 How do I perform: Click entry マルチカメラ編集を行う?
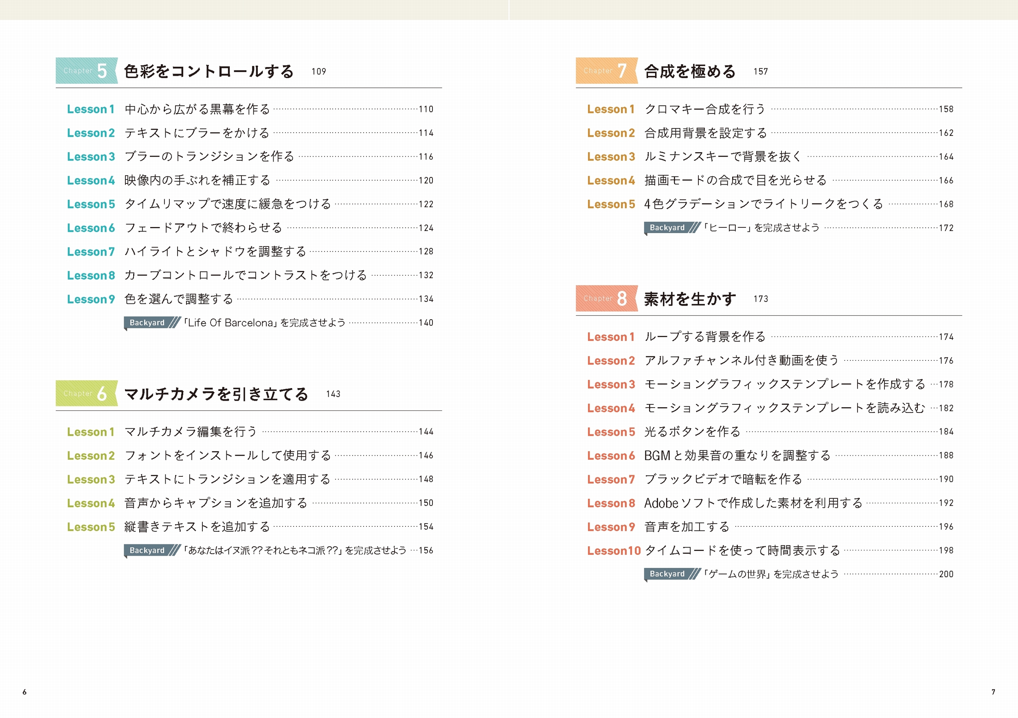coord(191,432)
